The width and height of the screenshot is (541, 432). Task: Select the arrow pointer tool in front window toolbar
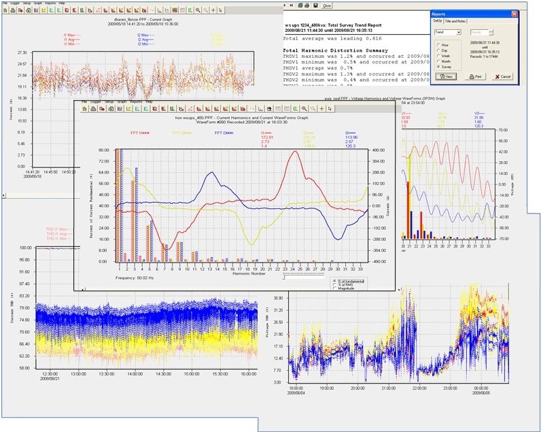click(330, 109)
